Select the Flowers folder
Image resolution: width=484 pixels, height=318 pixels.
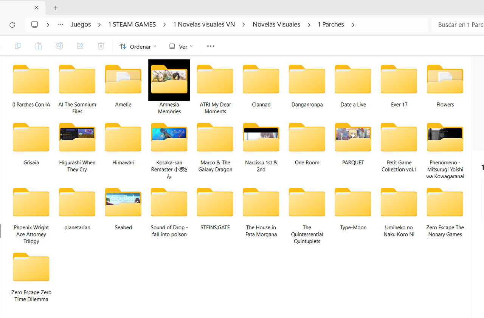coord(445,79)
